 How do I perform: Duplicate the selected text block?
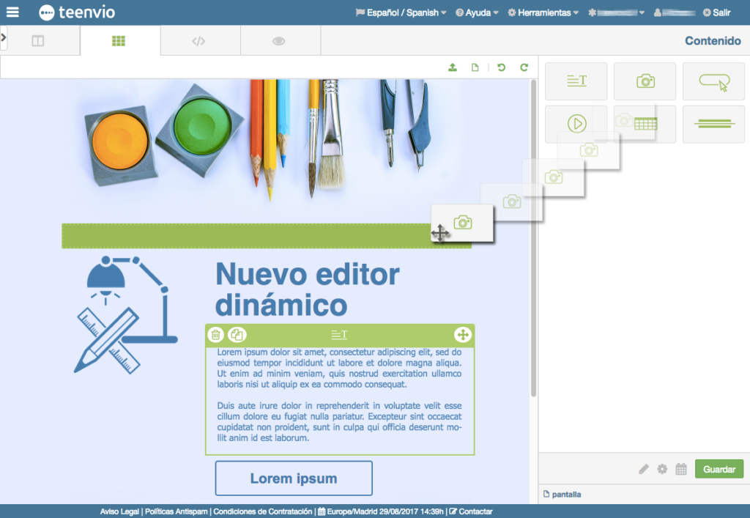pyautogui.click(x=237, y=335)
